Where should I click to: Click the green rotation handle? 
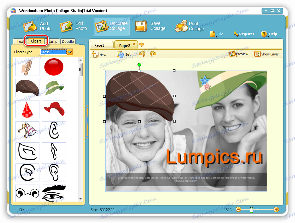click(x=139, y=65)
